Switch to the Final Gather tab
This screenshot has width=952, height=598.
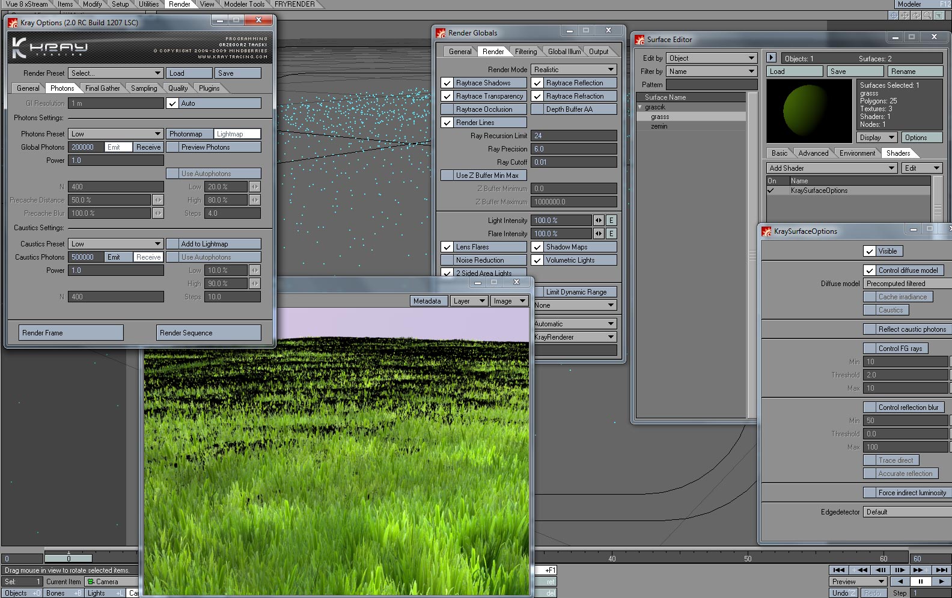coord(102,88)
